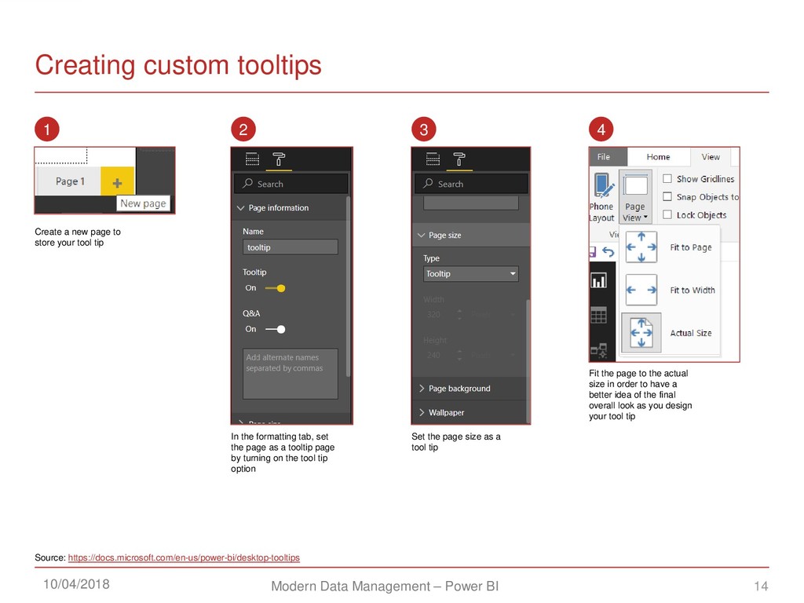Click the Search box in step 2 panel
Screen dimensions: 804x603
(x=291, y=184)
